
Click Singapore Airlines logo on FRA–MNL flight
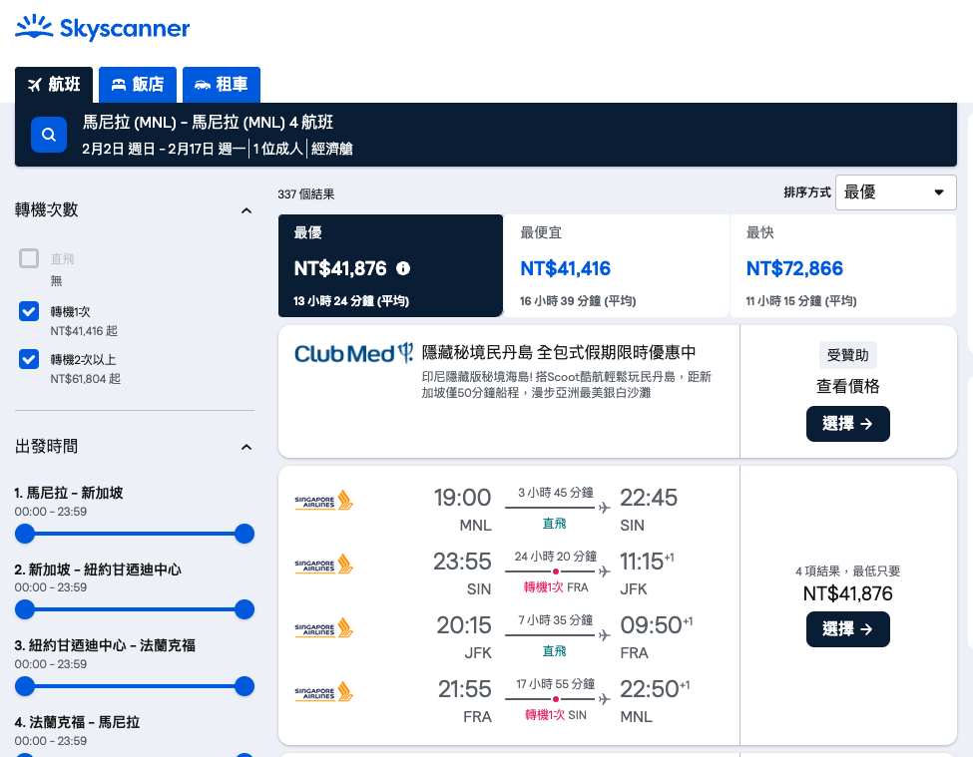pos(324,692)
